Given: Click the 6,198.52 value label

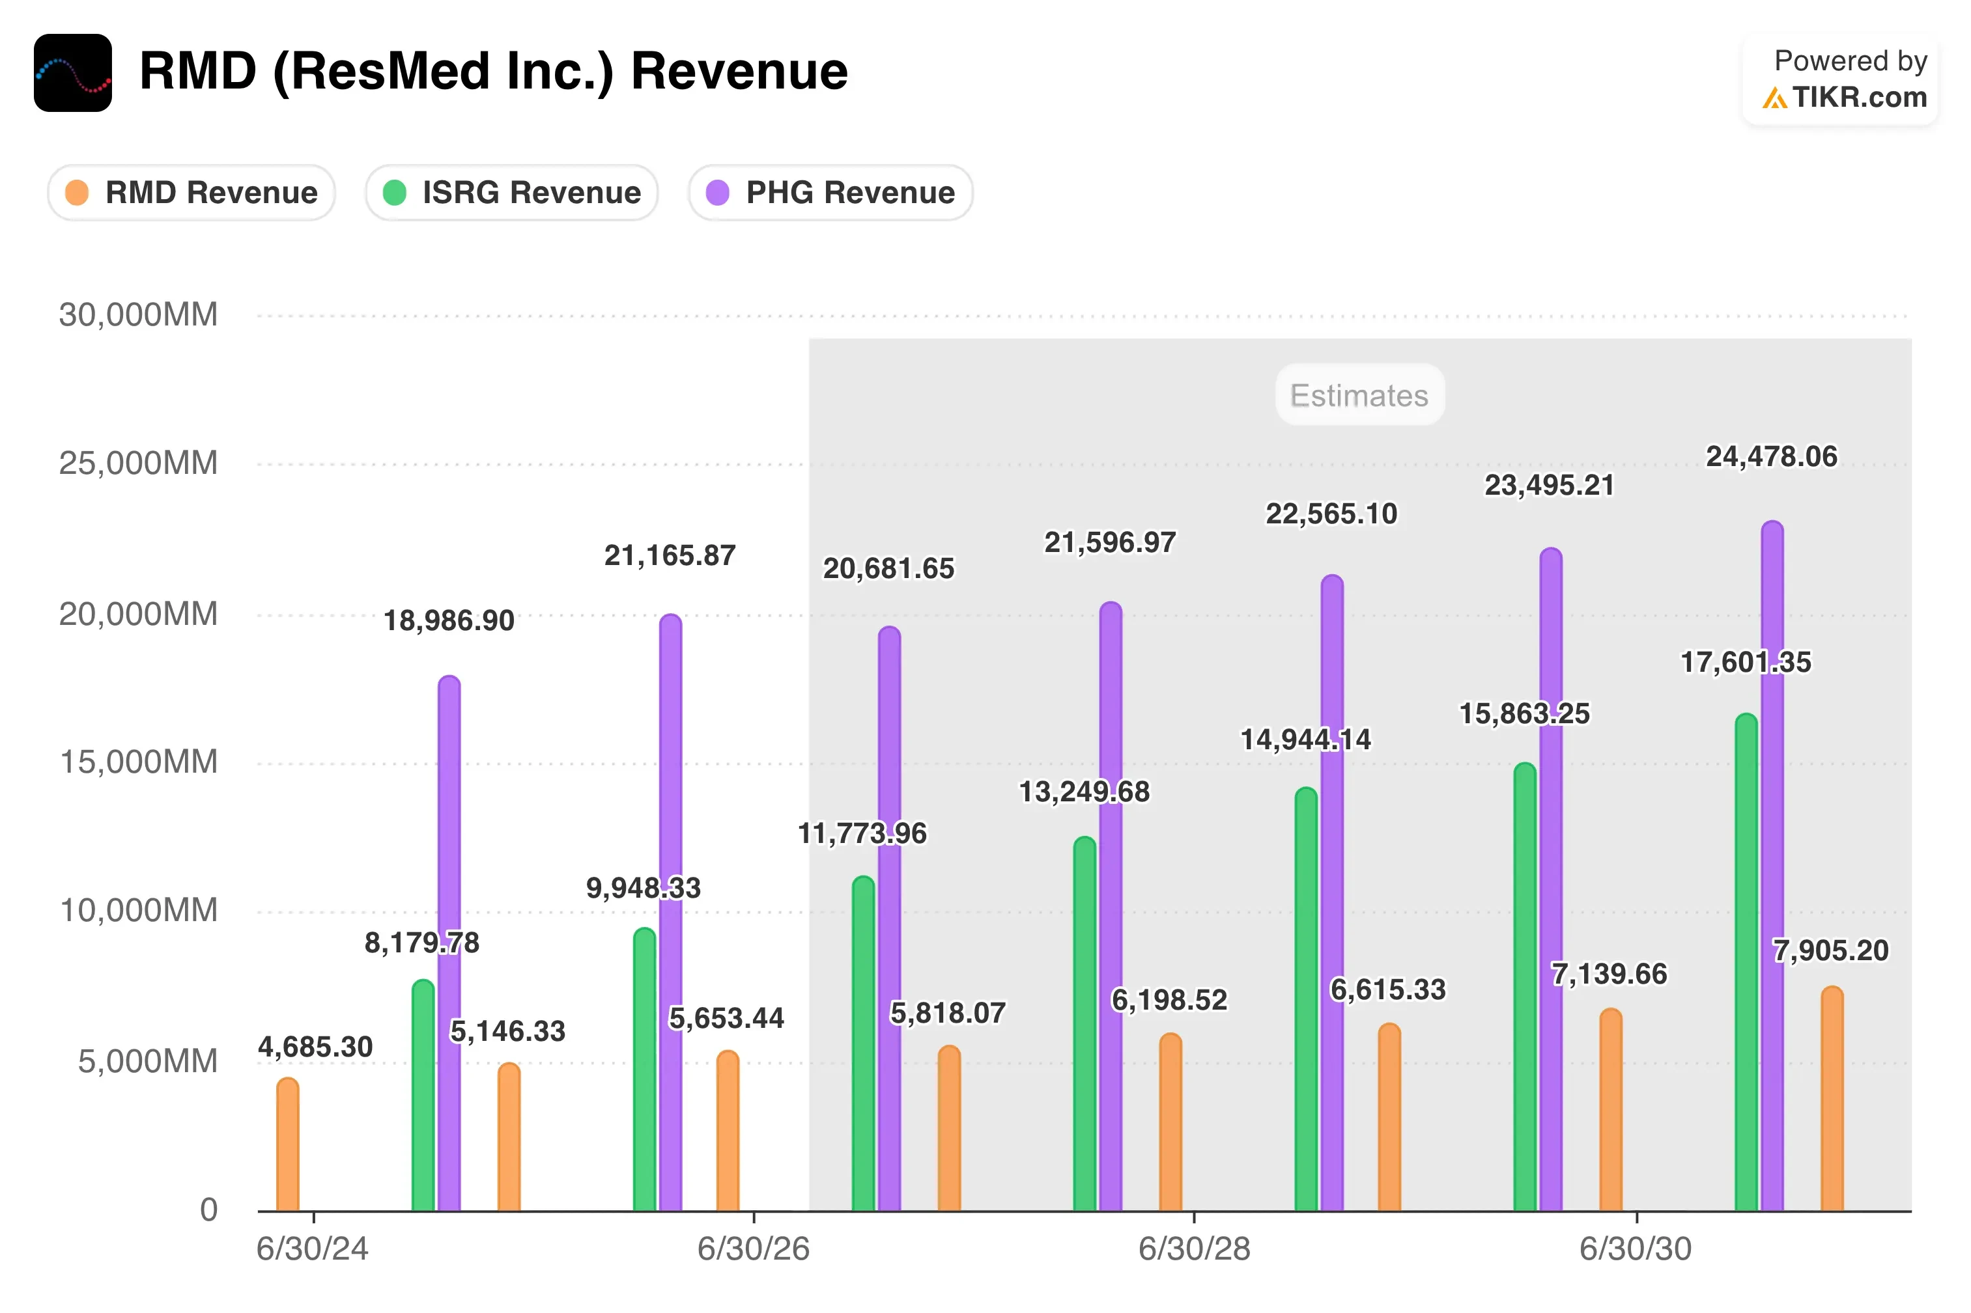Looking at the screenshot, I should click(x=1169, y=1000).
